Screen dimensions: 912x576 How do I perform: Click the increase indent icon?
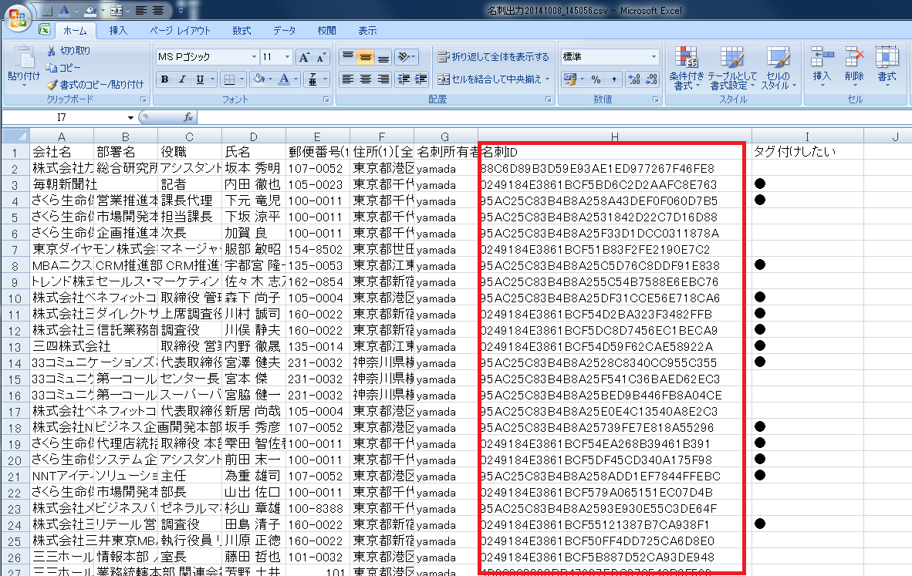click(x=421, y=79)
